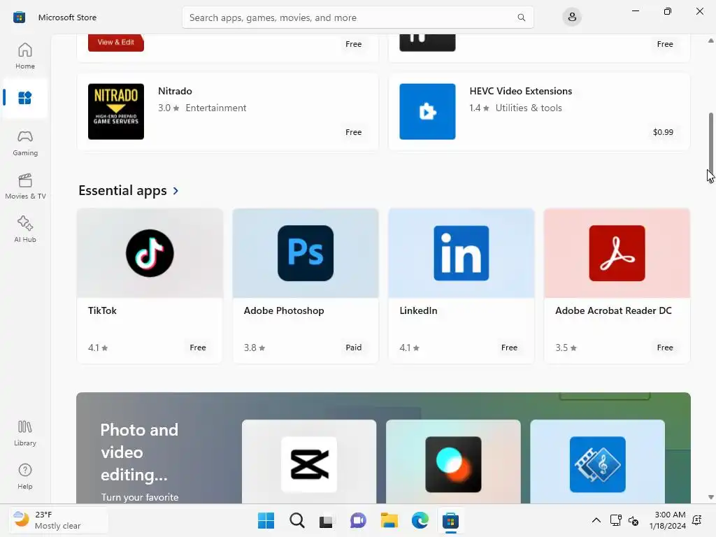
Task: Open the Gaming section
Action: click(x=25, y=143)
